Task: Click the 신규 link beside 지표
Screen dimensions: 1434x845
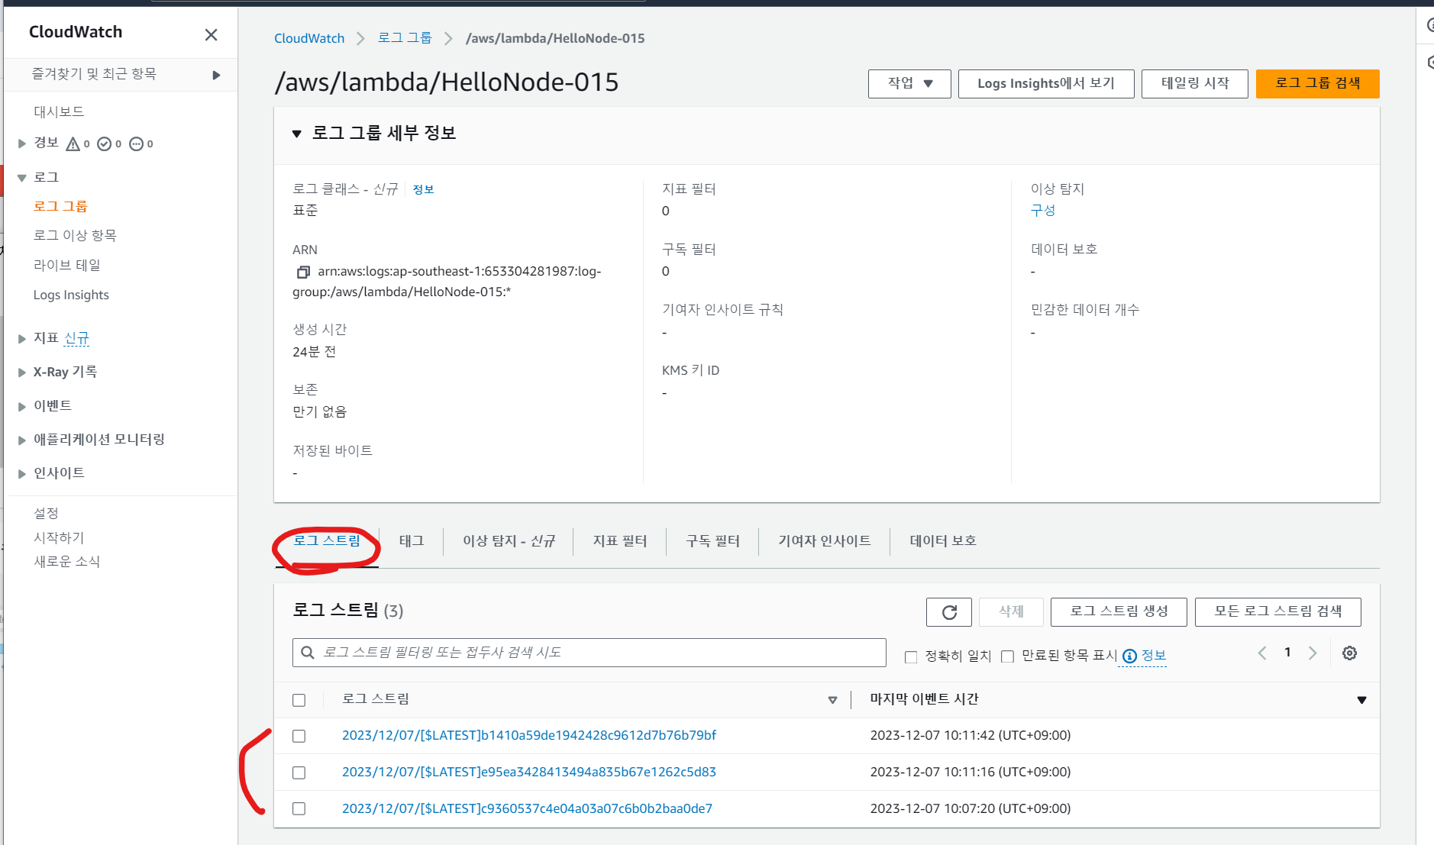Action: coord(76,338)
